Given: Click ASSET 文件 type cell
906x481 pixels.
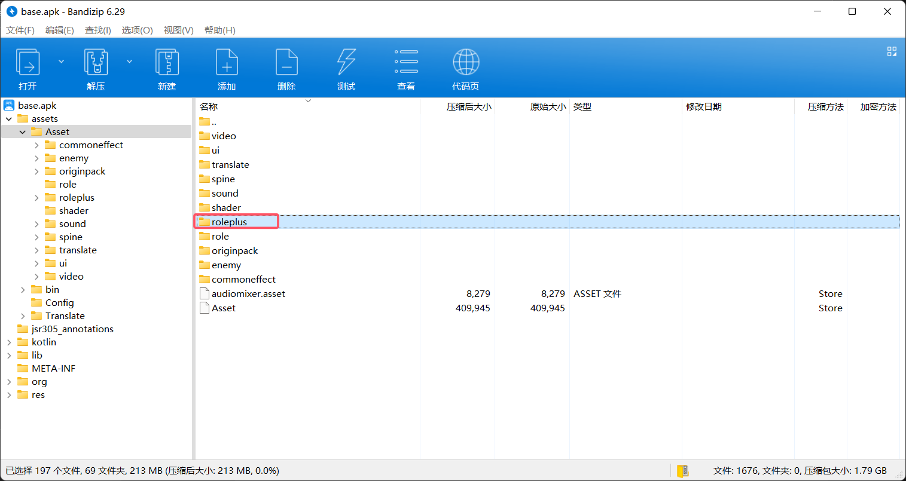Looking at the screenshot, I should (x=597, y=293).
